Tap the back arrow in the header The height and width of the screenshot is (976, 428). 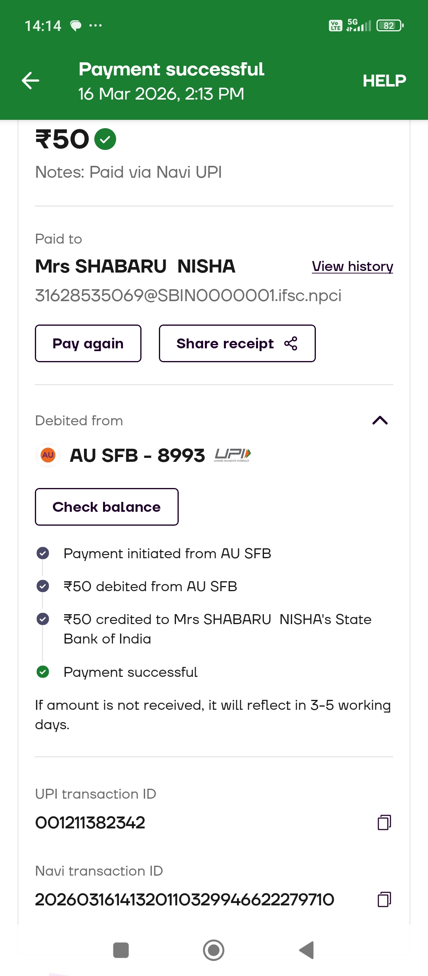[31, 81]
